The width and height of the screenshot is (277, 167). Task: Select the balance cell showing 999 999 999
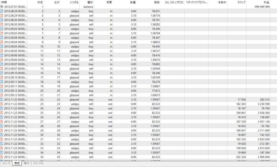click(x=262, y=6)
